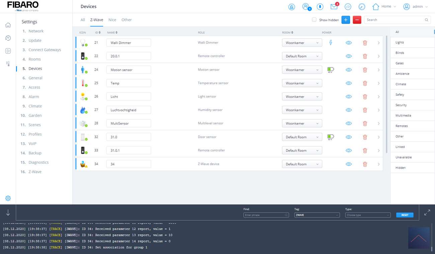Open settings gear icon in left sidebar
This screenshot has height=254, width=435.
pyautogui.click(x=8, y=198)
